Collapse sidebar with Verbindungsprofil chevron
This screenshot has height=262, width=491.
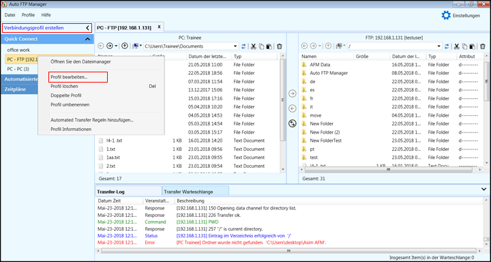[x=87, y=28]
